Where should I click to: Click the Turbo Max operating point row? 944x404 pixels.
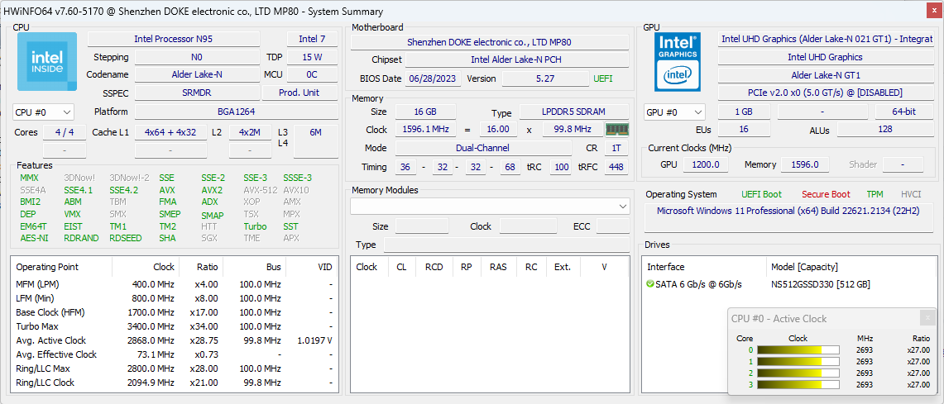point(174,326)
